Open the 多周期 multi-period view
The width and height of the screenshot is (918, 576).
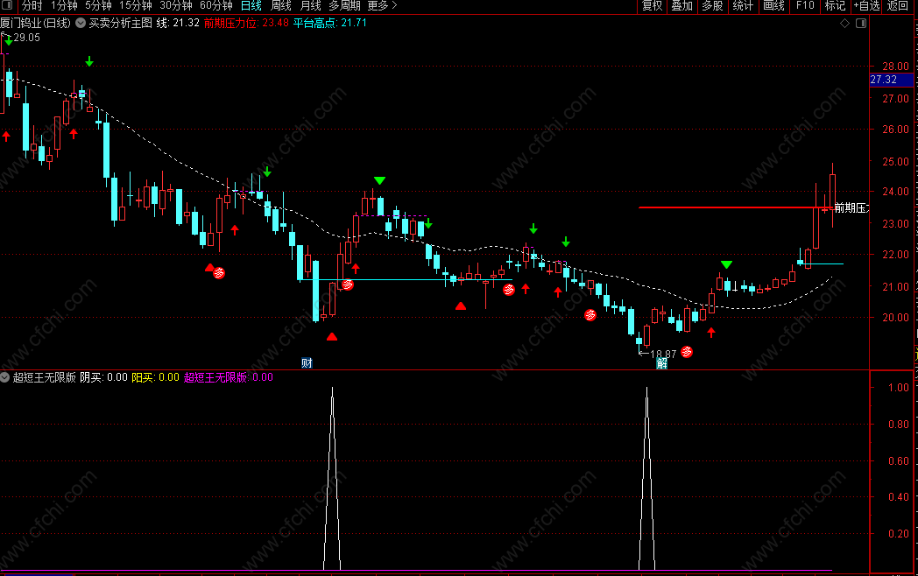(344, 6)
